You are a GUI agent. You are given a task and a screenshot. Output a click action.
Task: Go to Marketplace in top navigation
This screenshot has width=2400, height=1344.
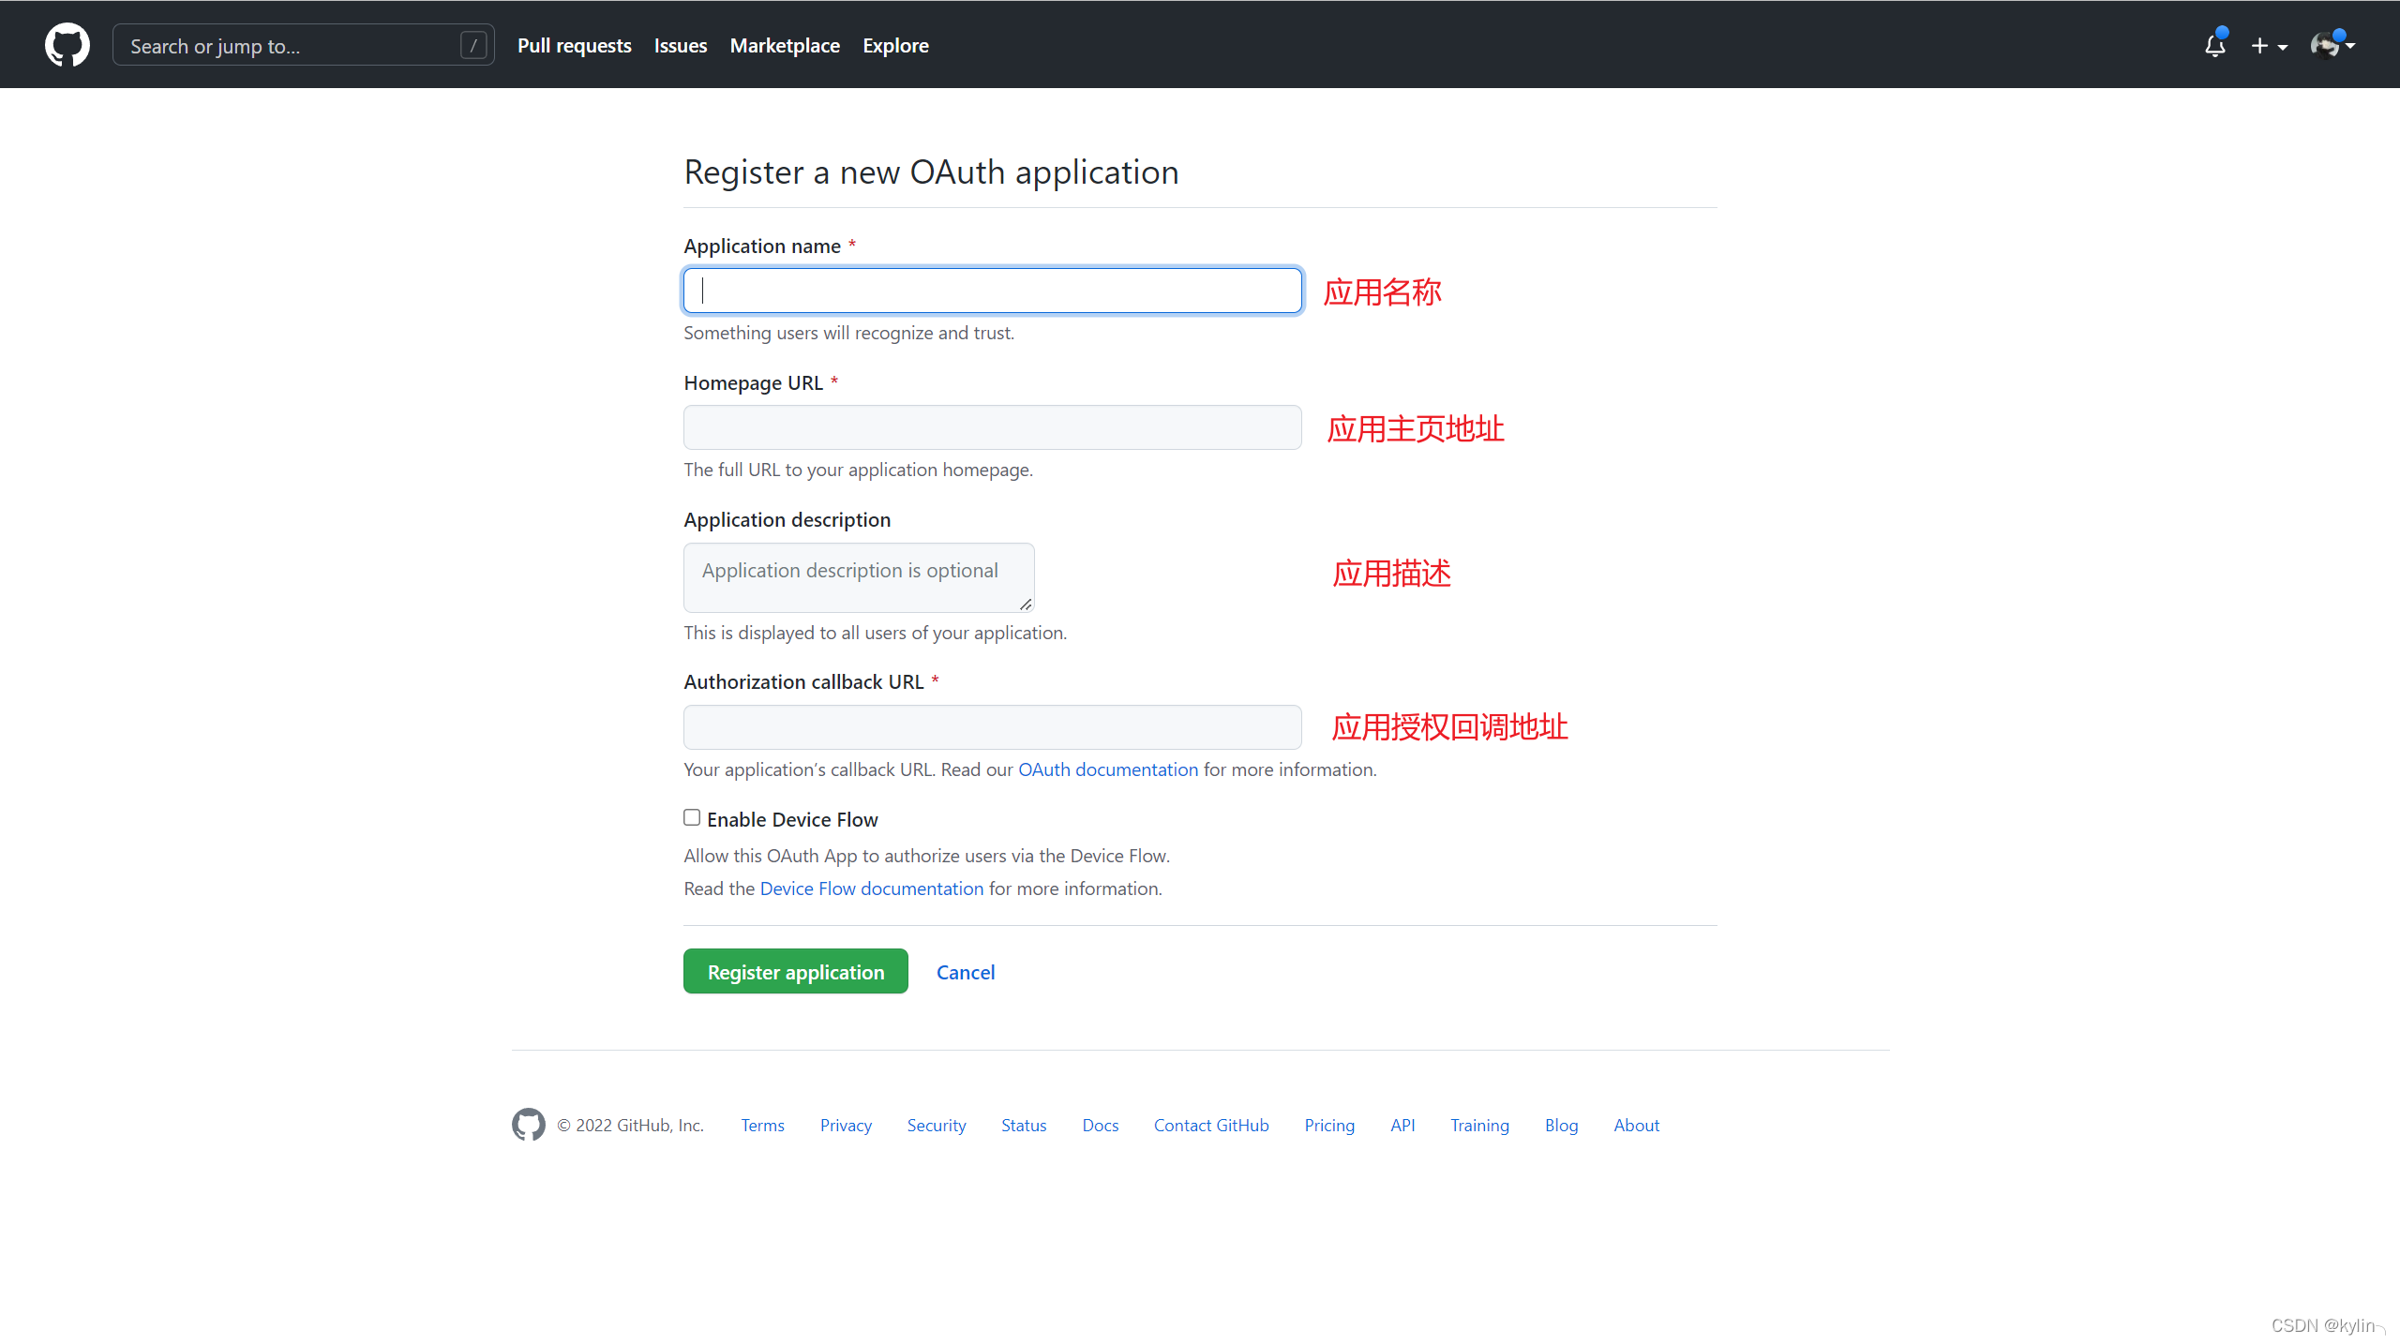(785, 45)
